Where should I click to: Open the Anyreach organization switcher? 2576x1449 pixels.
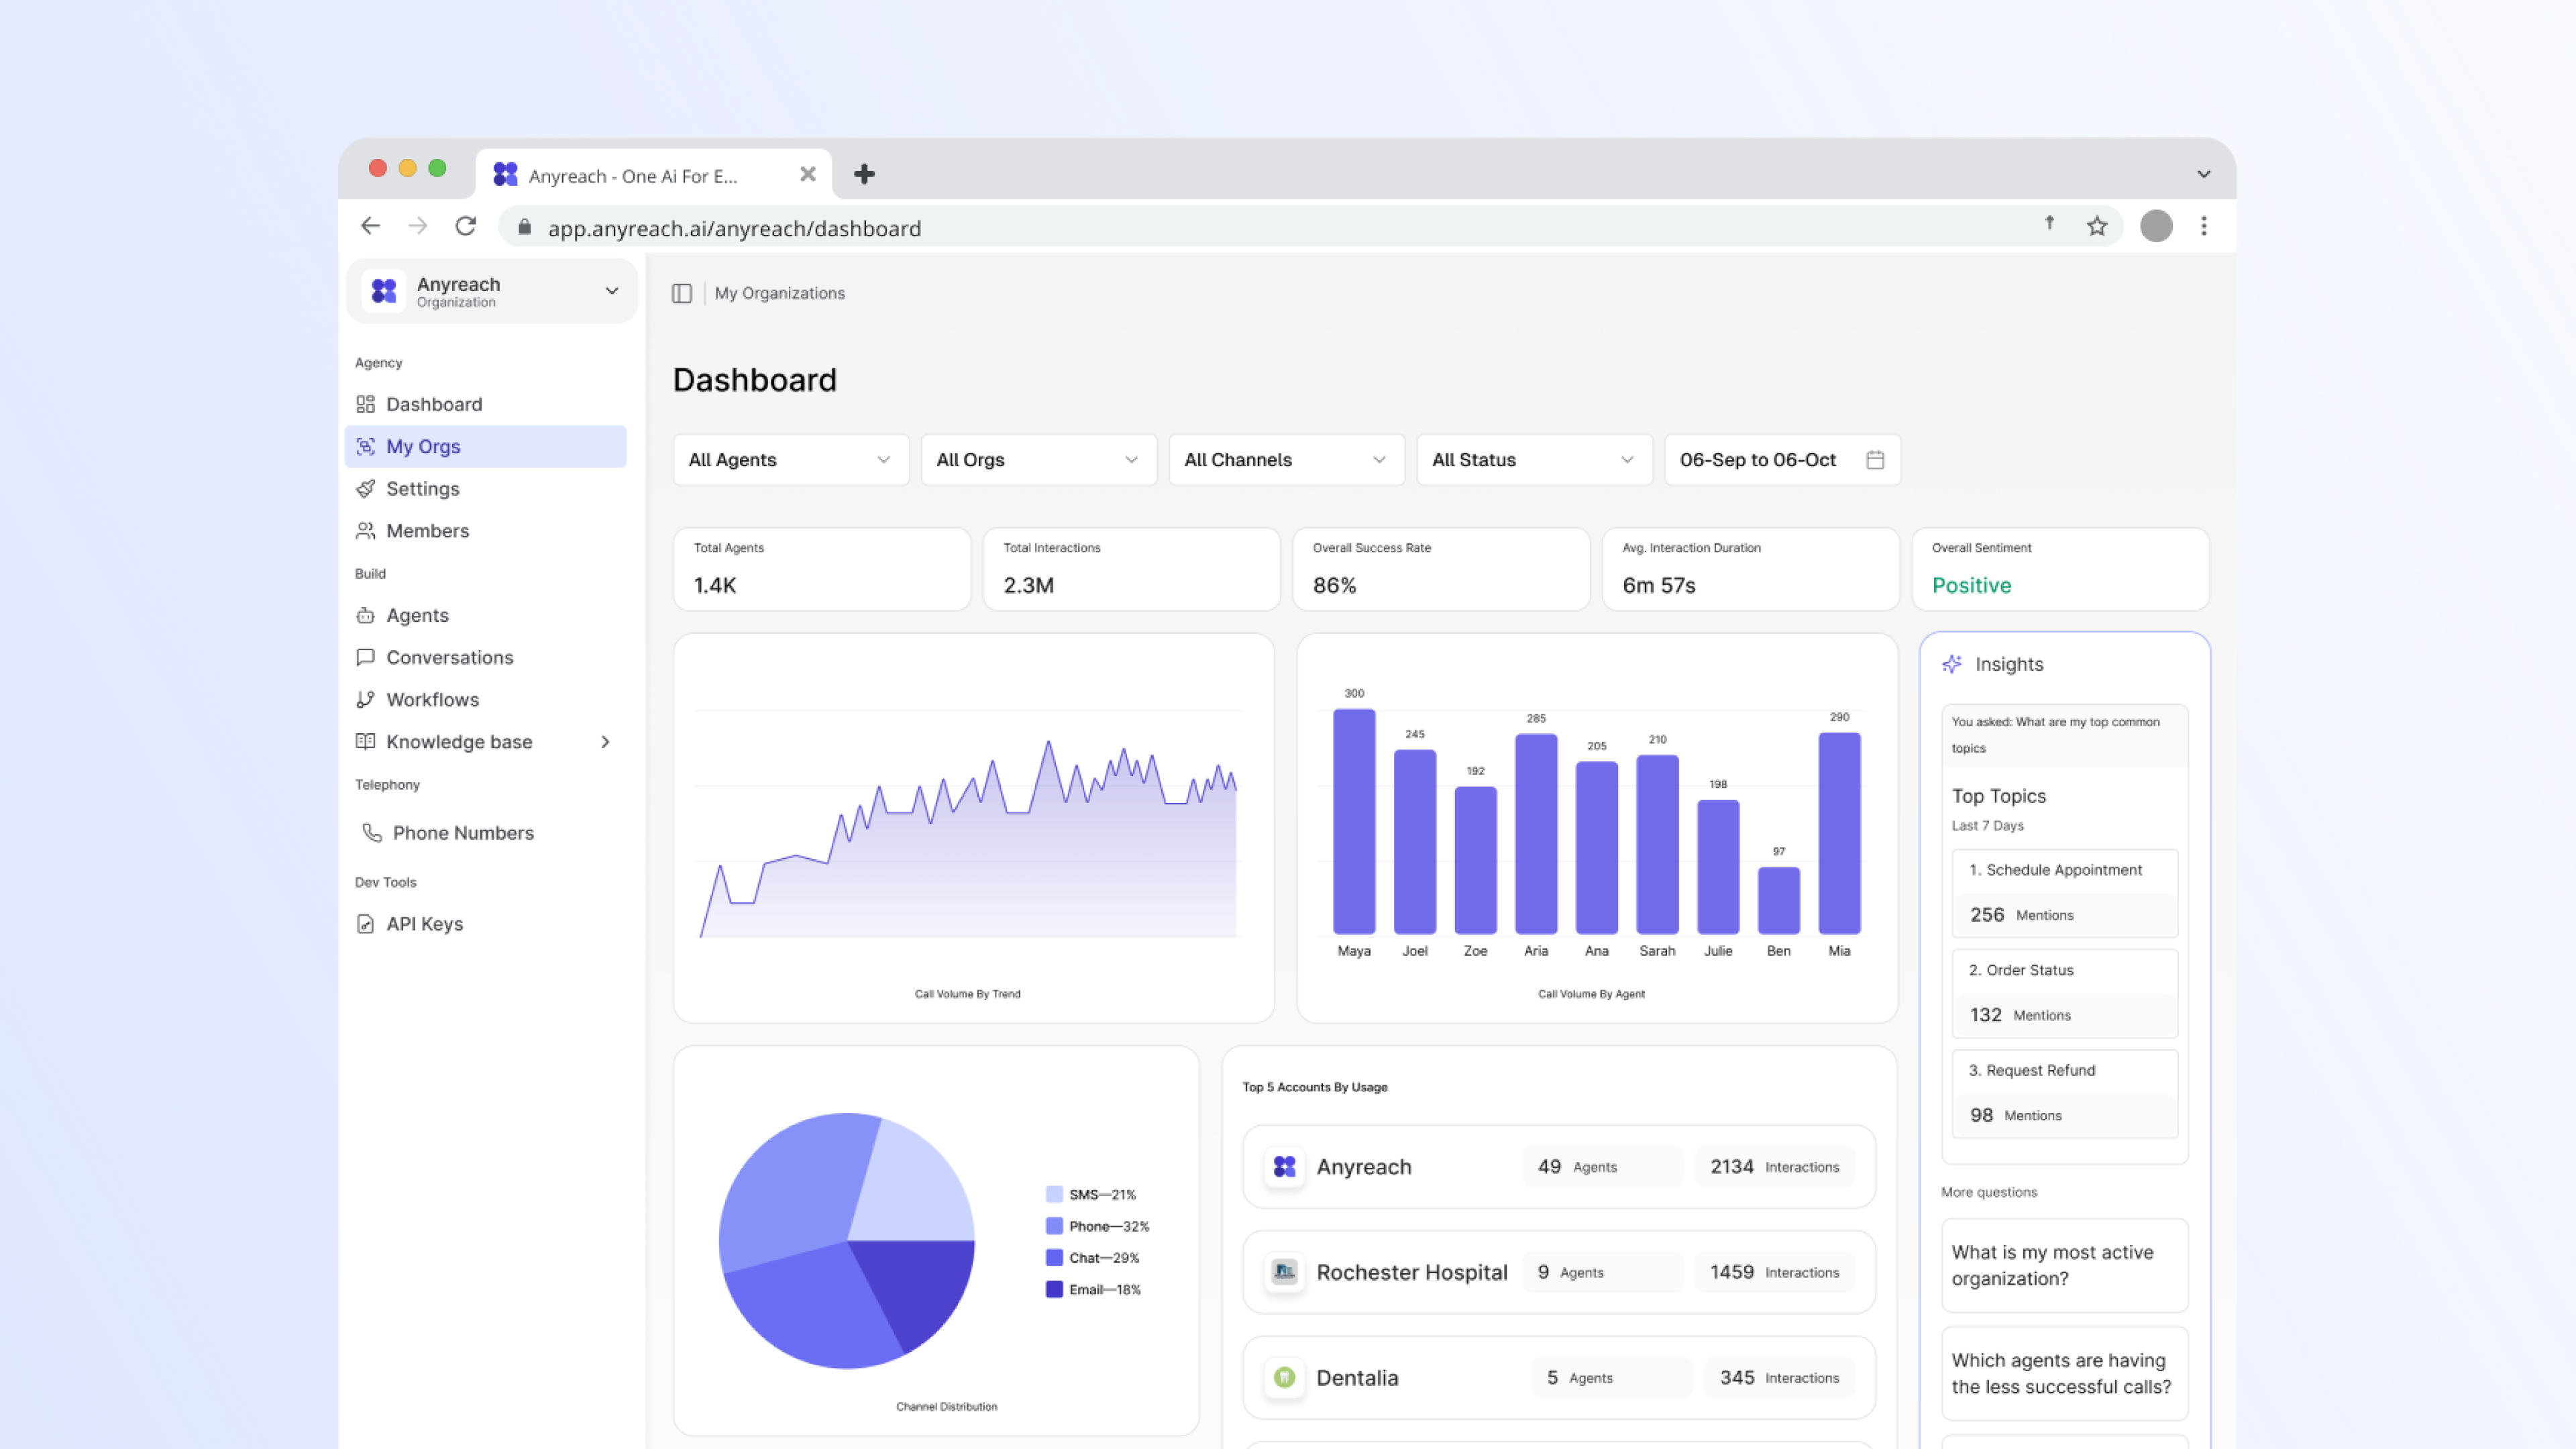(492, 292)
